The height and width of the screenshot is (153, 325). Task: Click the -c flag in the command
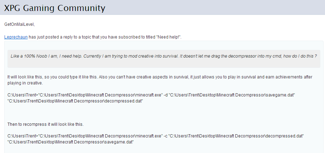coord(166,136)
